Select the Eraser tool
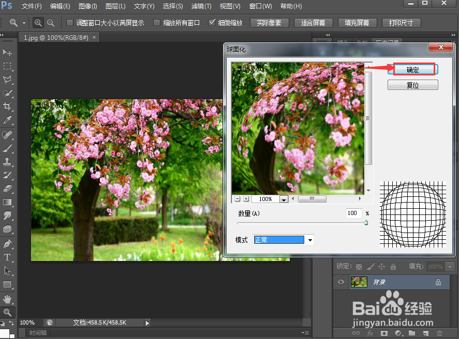This screenshot has width=459, height=339. (7, 189)
